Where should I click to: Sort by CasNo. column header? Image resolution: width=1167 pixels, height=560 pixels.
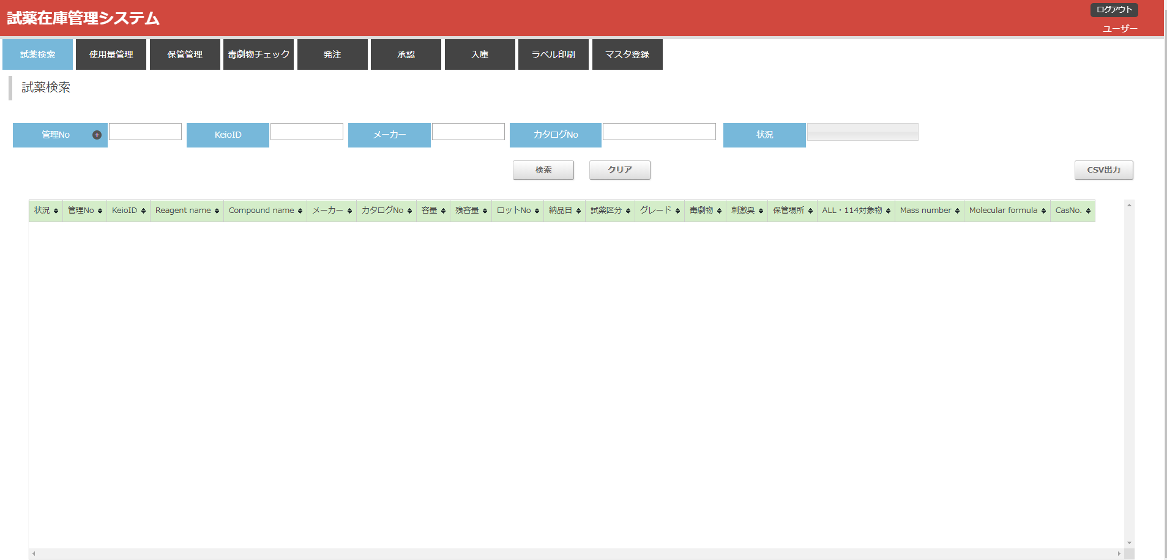click(x=1072, y=211)
